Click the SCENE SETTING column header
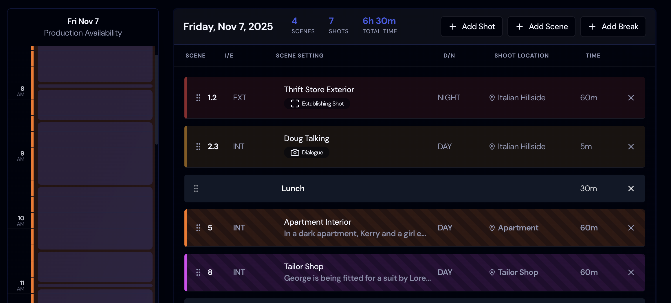This screenshot has width=671, height=303. (300, 56)
